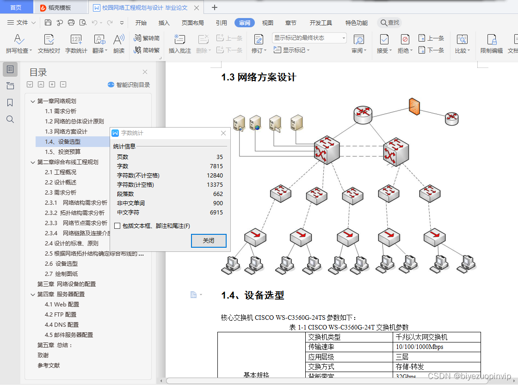
Task: Go to next change (下一条) beside reject
Action: 431,50
